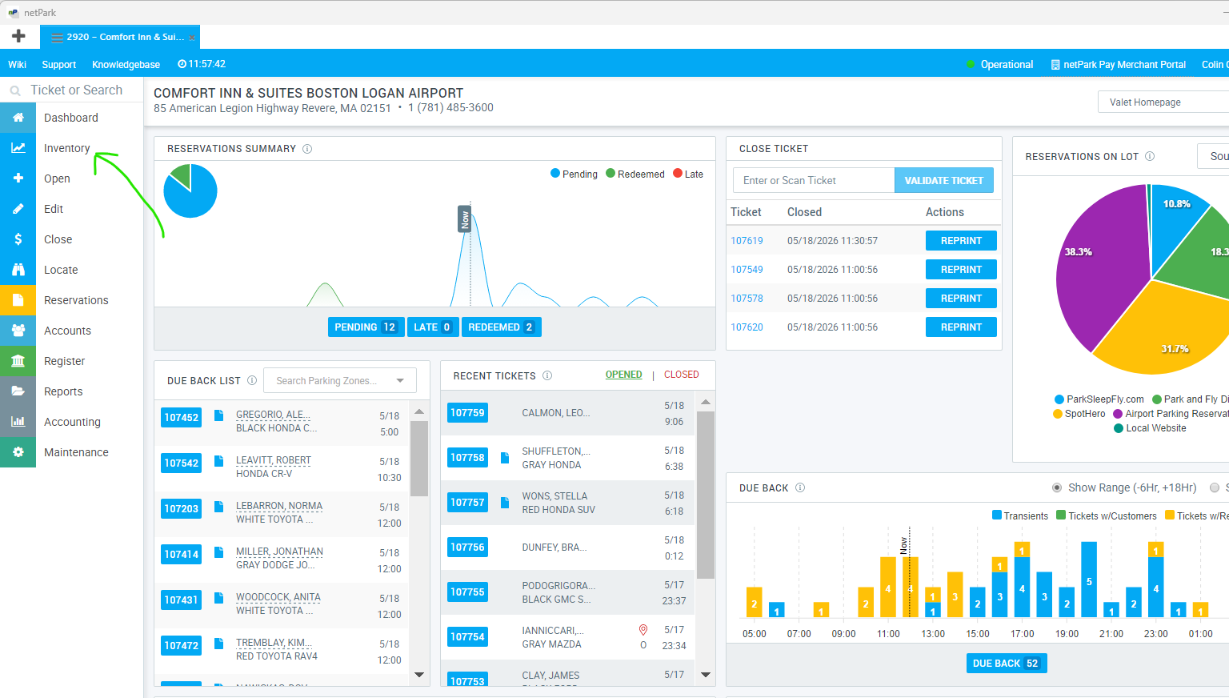Show info for Reservations On Lot panel
1229x698 pixels.
click(x=1150, y=156)
